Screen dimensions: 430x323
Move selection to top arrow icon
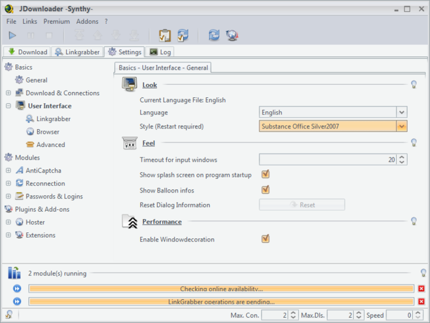79,35
